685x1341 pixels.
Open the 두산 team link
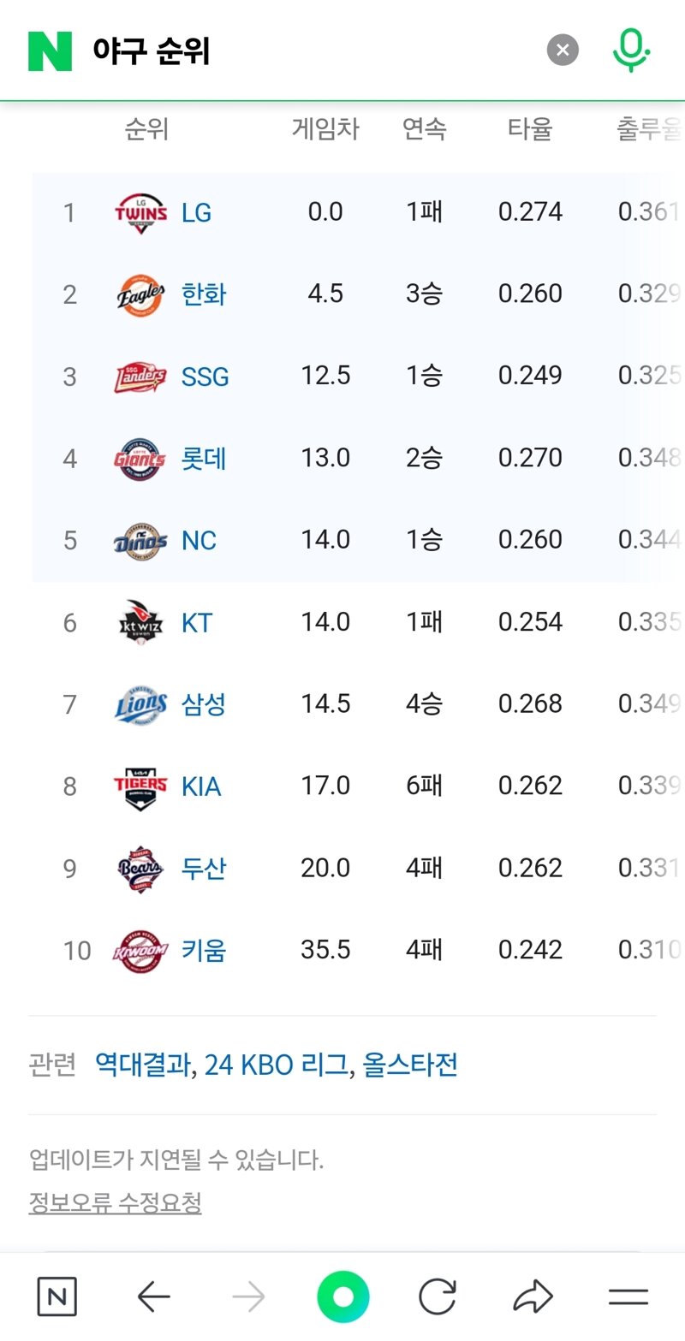click(204, 869)
